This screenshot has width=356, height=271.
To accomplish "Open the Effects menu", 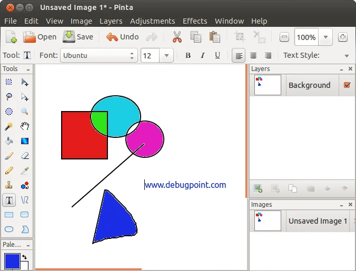I will 195,21.
